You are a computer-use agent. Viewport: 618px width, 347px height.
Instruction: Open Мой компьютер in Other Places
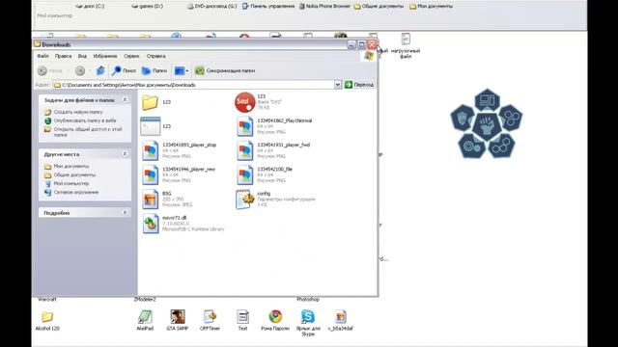pos(70,184)
